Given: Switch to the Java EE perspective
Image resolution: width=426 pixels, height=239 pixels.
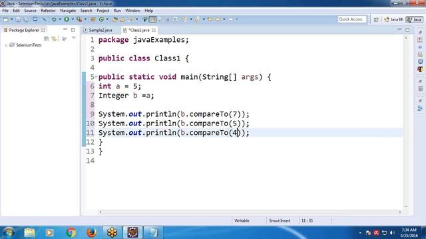Looking at the screenshot, I should 393,19.
